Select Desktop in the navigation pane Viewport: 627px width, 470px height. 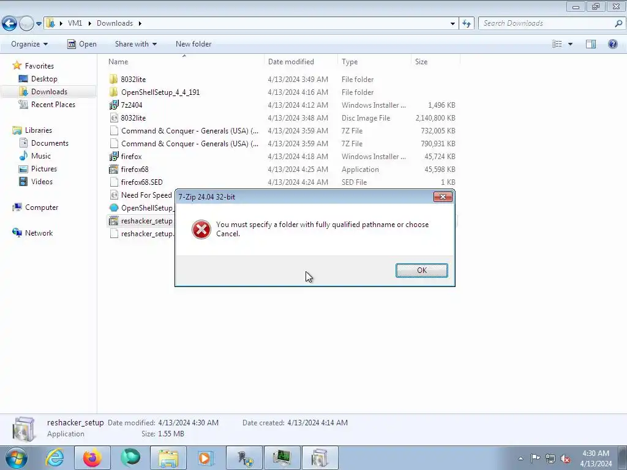(44, 79)
